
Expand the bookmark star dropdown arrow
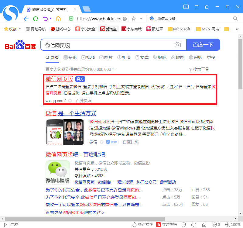tap(141, 19)
